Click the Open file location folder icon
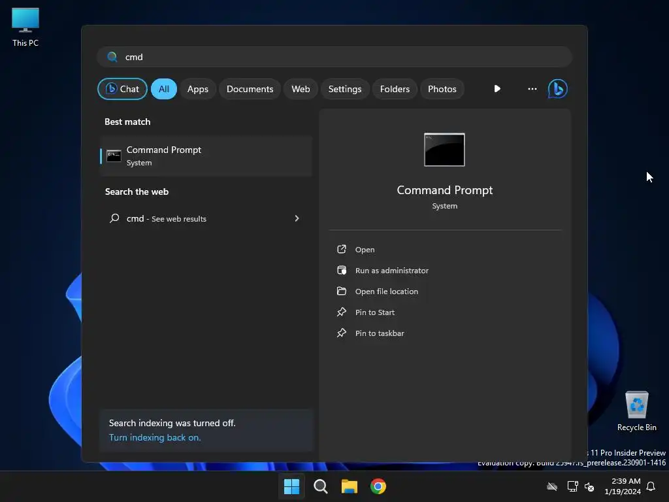 [342, 291]
